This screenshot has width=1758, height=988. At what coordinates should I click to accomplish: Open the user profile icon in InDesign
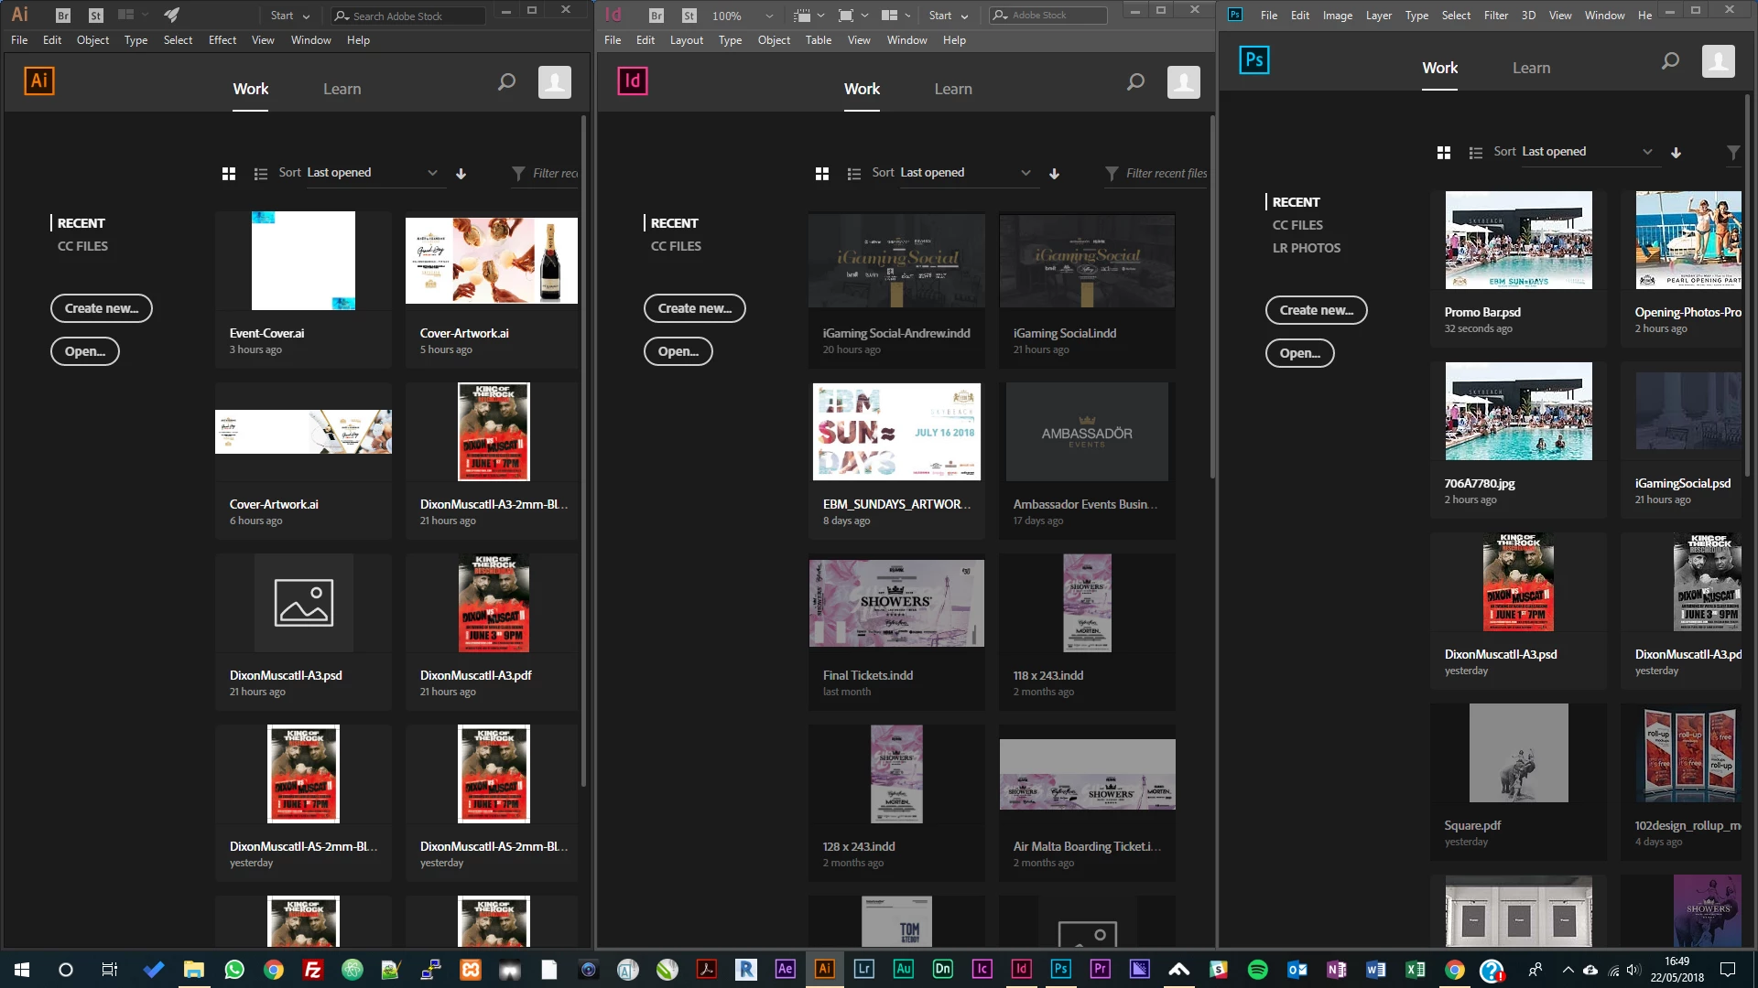pyautogui.click(x=1183, y=82)
